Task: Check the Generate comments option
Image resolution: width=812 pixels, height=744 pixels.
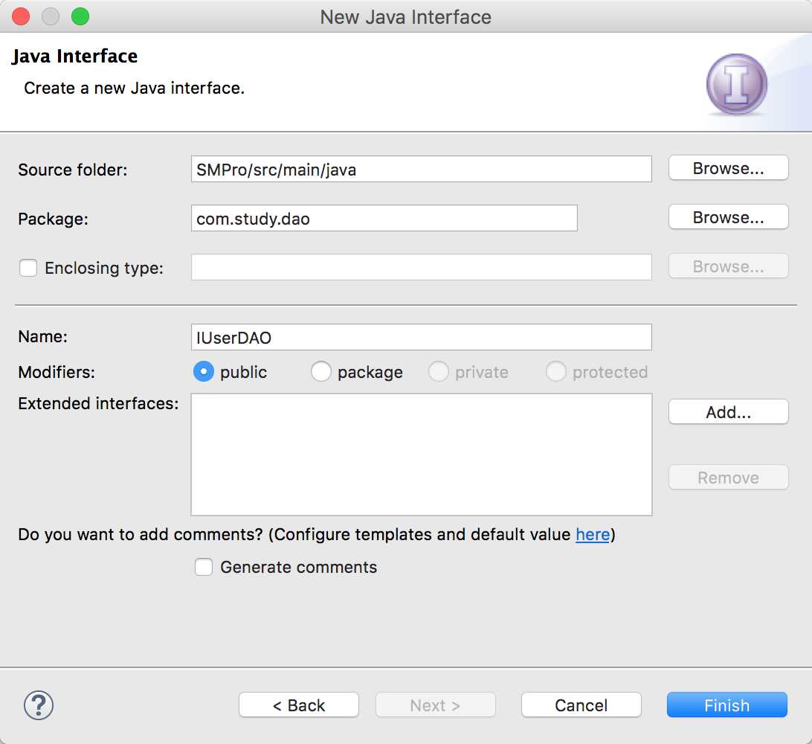Action: pyautogui.click(x=204, y=568)
